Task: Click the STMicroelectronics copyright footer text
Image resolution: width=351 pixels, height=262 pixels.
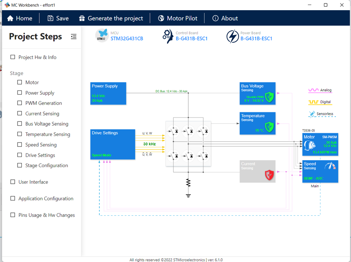Action: (176, 260)
